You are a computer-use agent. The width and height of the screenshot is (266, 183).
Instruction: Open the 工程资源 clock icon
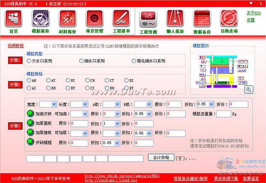point(148,19)
